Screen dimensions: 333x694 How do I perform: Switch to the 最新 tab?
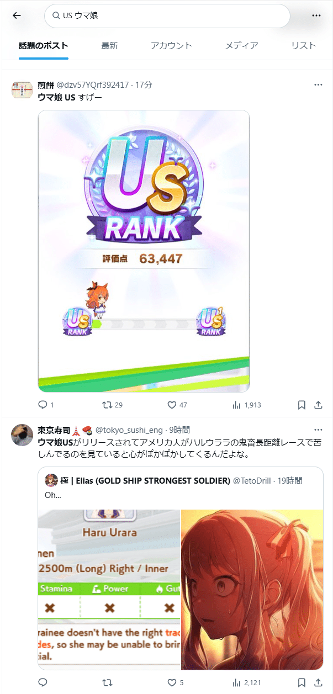[x=109, y=46]
